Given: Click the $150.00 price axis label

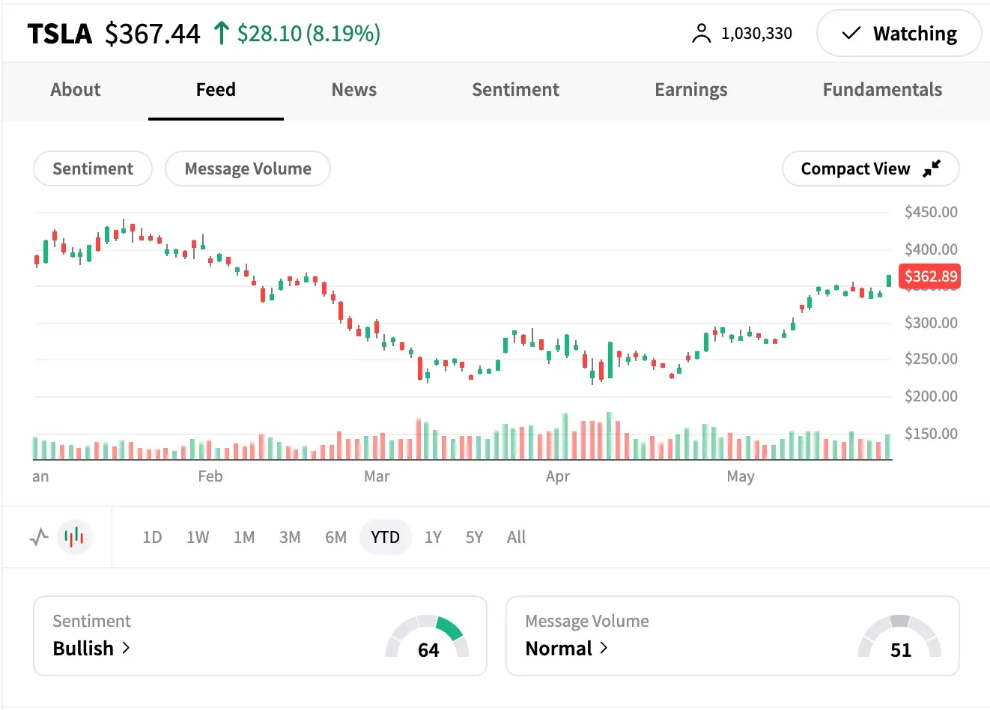Looking at the screenshot, I should click(931, 434).
